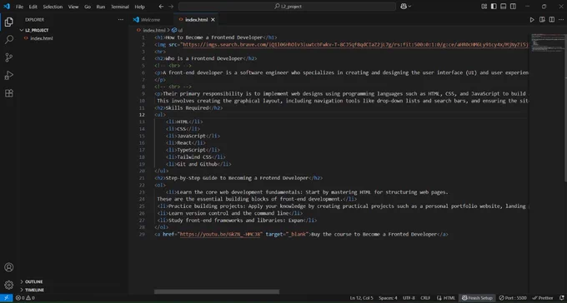The image size is (567, 303).
Task: Open the Copilot chat icon in title bar
Action: [x=404, y=6]
